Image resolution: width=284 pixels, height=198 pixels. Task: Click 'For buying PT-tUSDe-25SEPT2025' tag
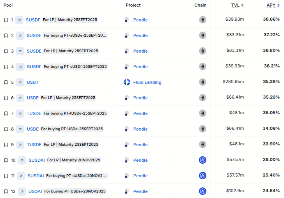tap(75, 113)
